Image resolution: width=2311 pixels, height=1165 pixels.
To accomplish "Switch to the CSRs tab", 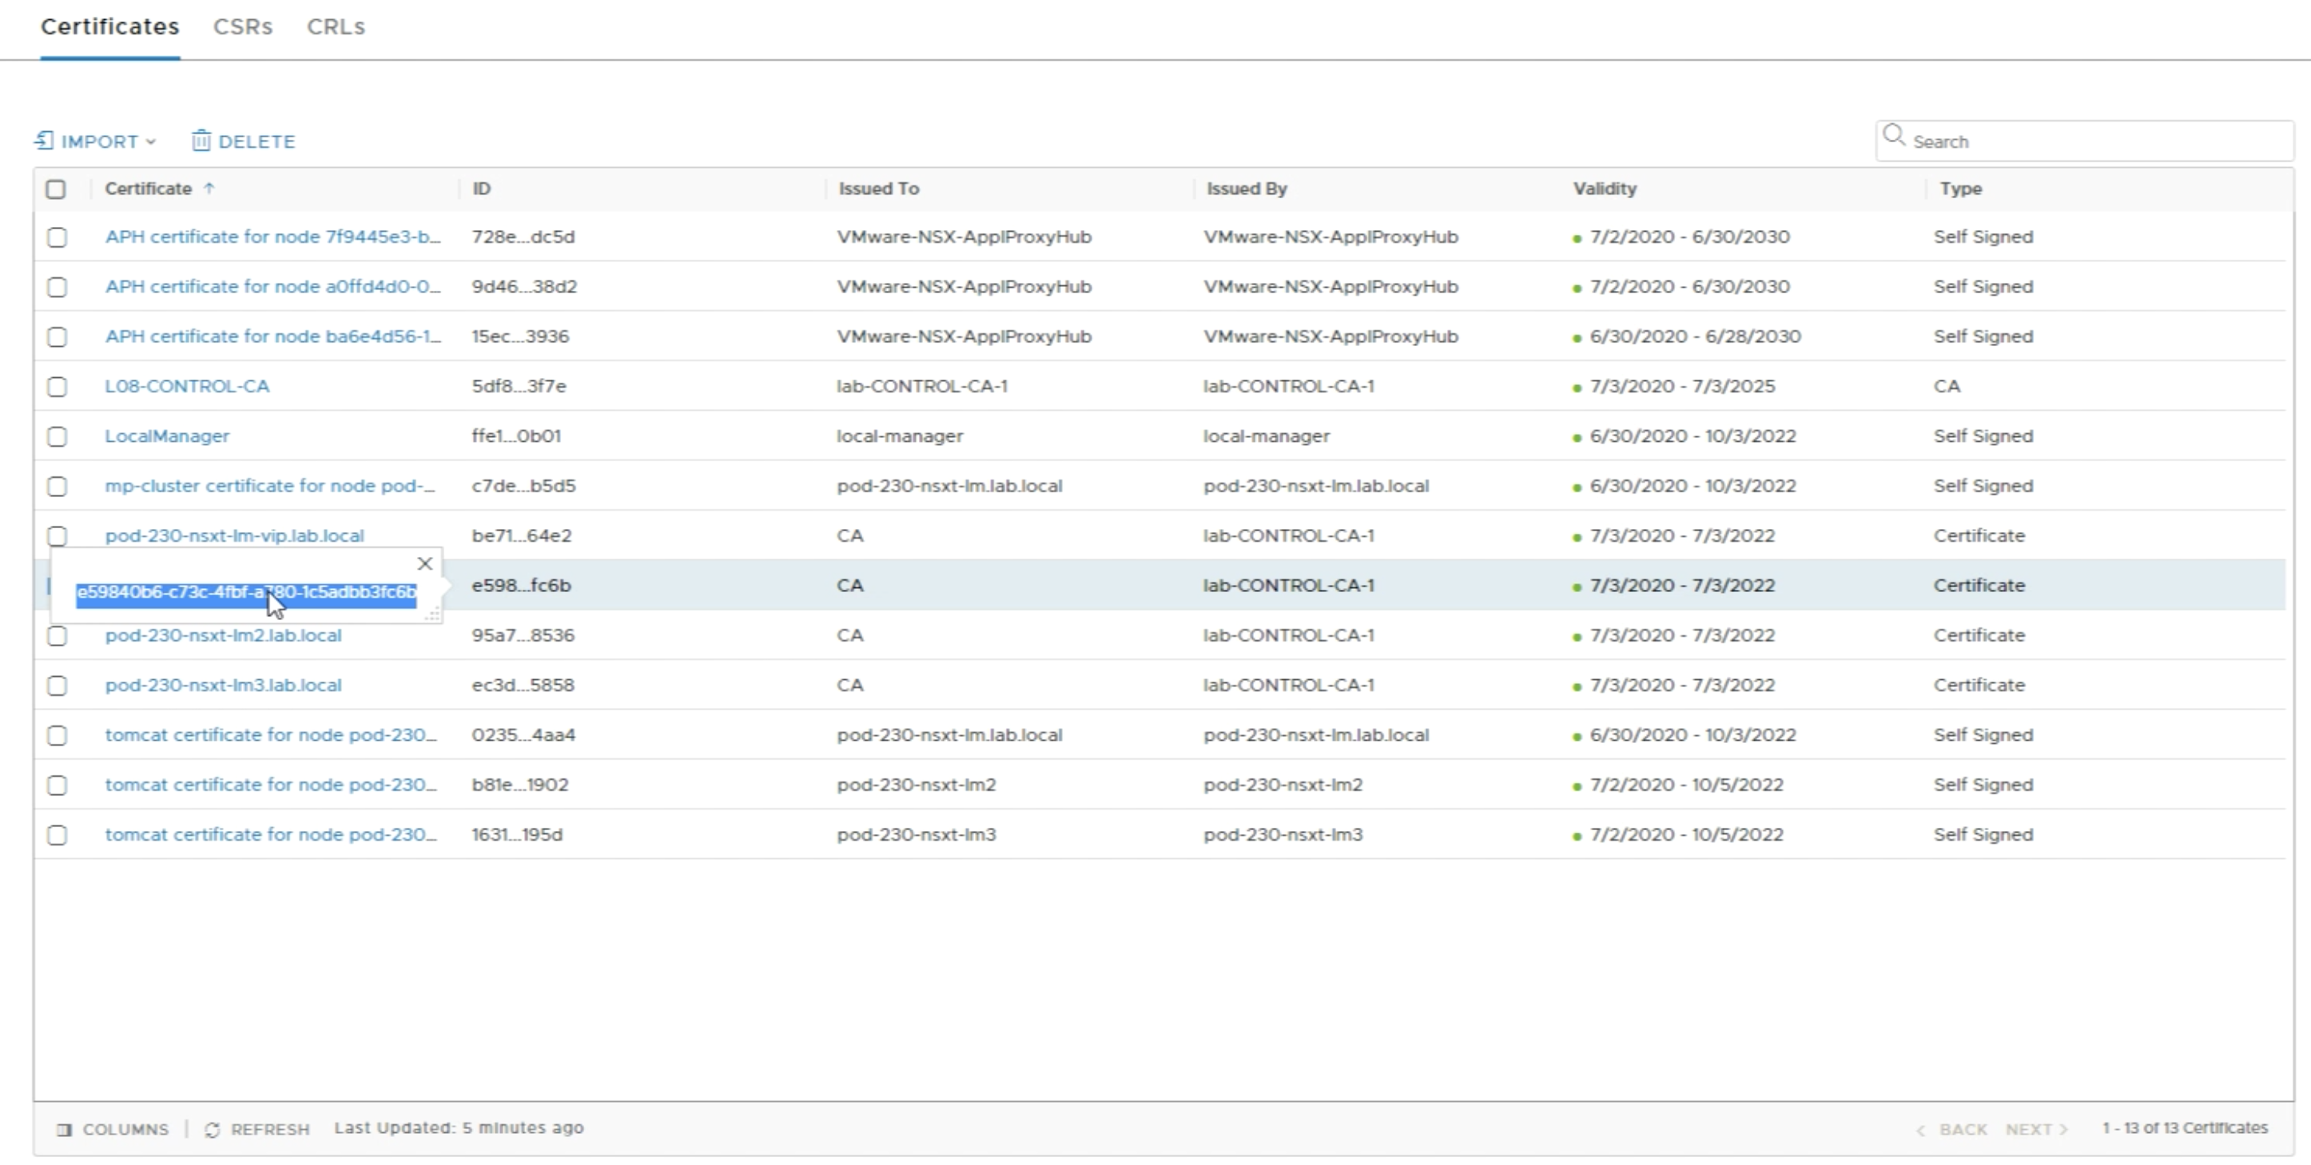I will [x=242, y=27].
